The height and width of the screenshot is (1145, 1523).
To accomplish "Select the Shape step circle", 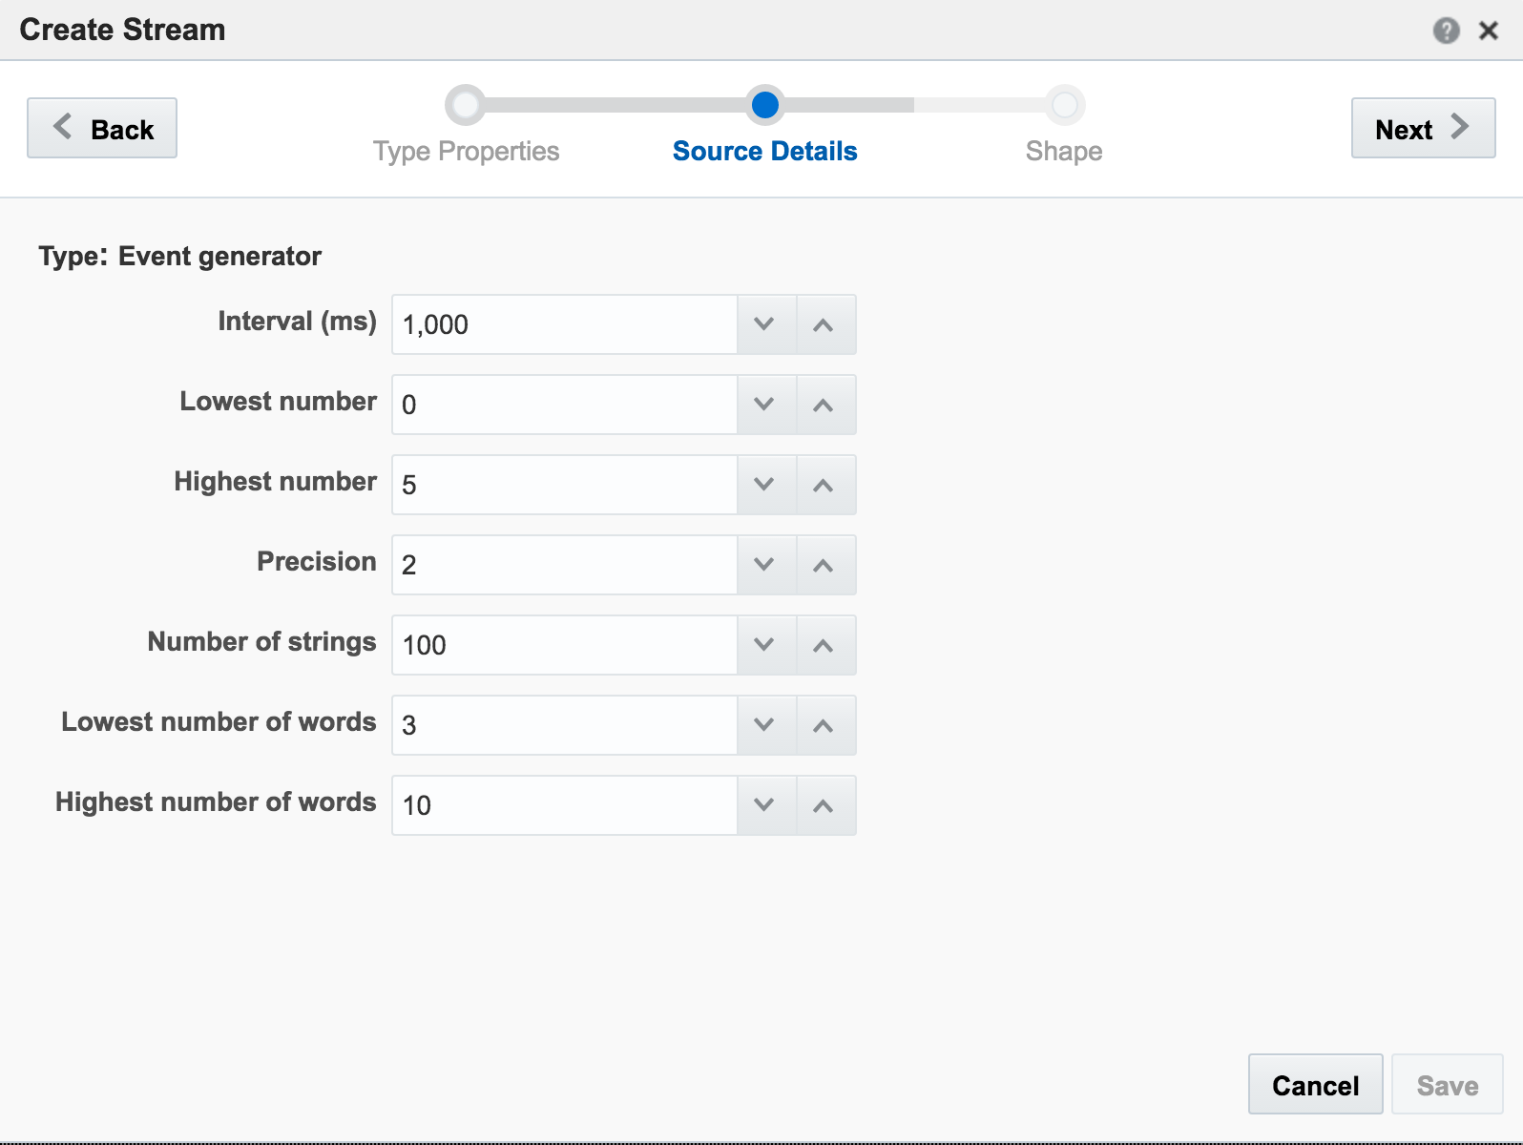I will pos(1064,106).
